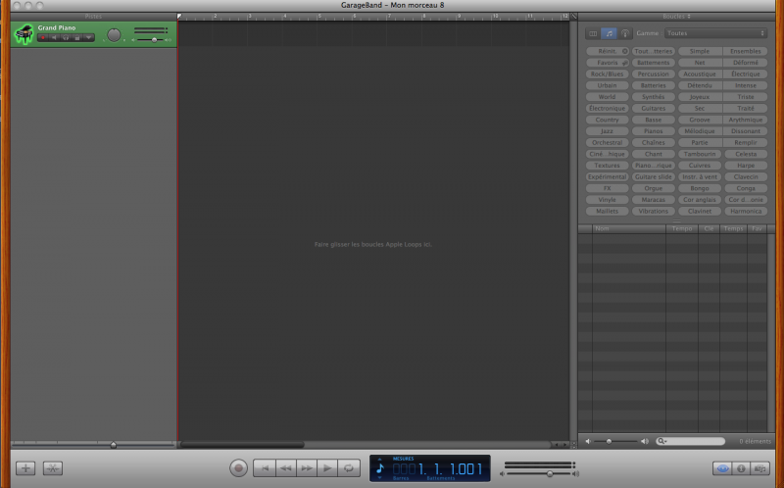Select the Triste mood button
The height and width of the screenshot is (488, 784).
tap(746, 97)
